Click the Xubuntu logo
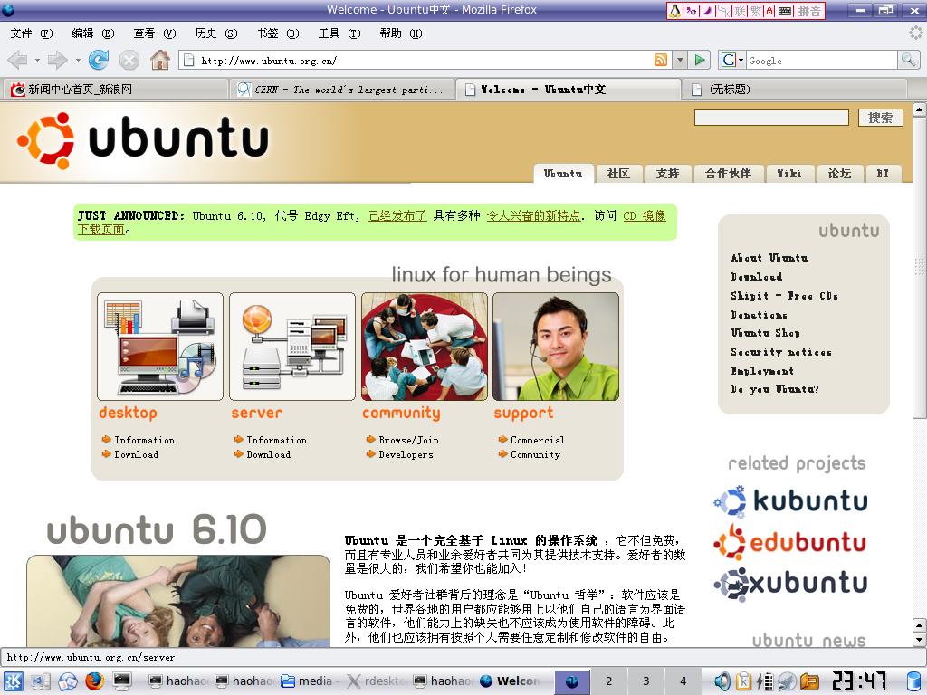 click(789, 584)
